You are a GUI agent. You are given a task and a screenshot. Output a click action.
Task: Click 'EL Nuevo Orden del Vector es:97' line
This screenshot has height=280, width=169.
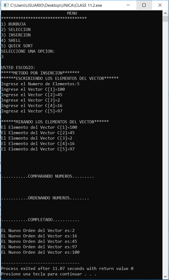pos(39,247)
